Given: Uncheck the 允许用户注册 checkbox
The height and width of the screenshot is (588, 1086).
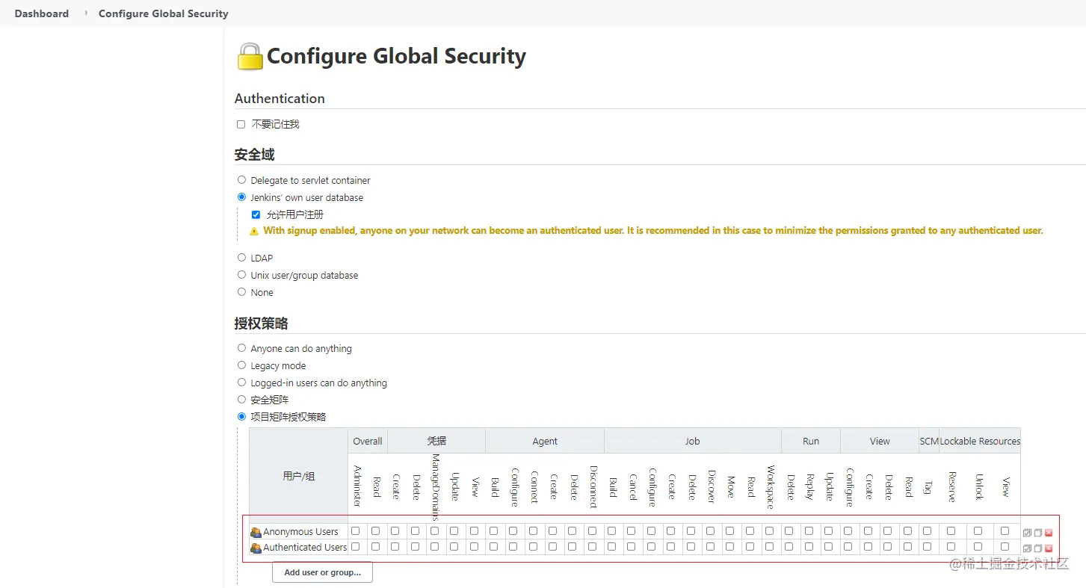Looking at the screenshot, I should point(256,214).
